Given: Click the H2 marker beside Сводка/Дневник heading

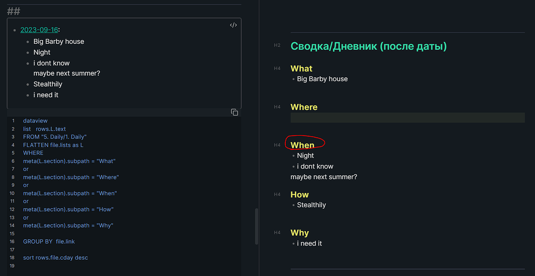Looking at the screenshot, I should pyautogui.click(x=277, y=46).
